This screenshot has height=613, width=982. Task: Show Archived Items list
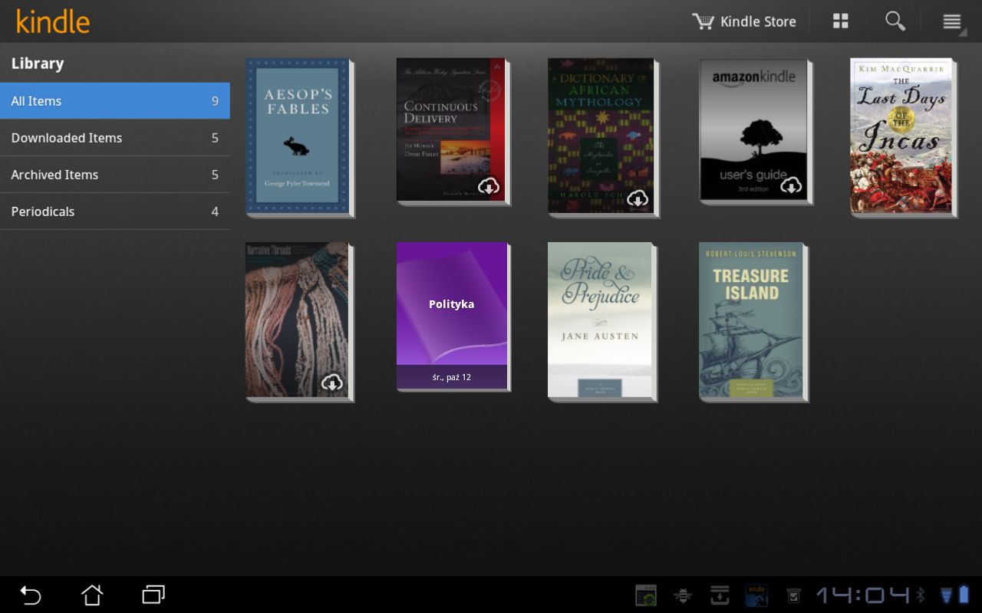pyautogui.click(x=115, y=175)
